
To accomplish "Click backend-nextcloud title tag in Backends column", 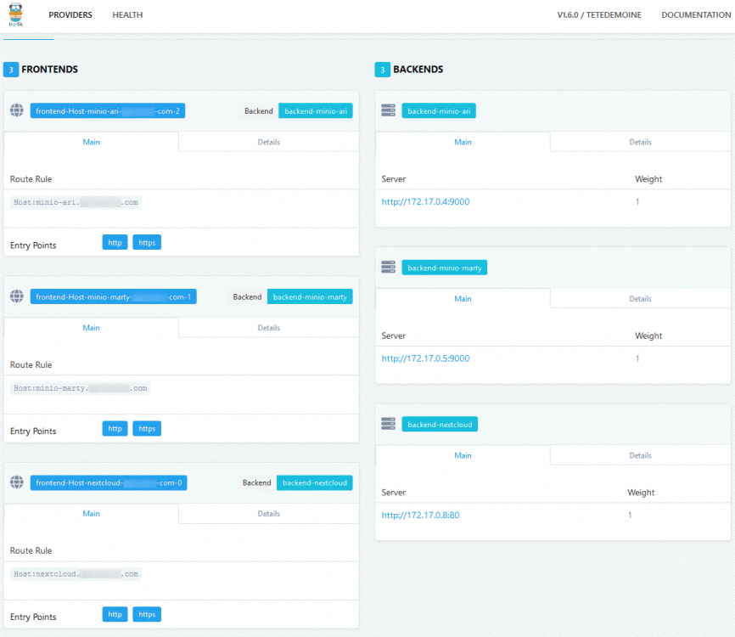I will 440,425.
